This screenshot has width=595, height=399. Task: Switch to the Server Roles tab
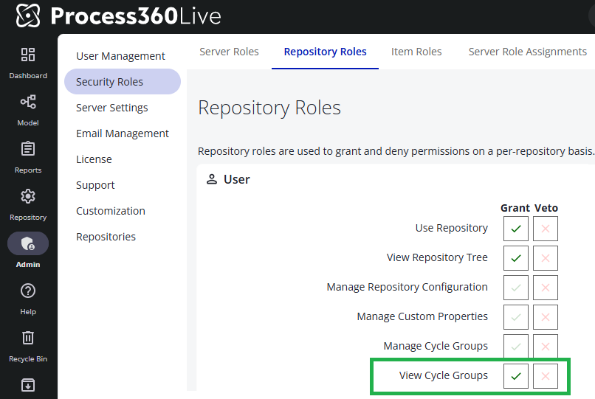pyautogui.click(x=229, y=52)
